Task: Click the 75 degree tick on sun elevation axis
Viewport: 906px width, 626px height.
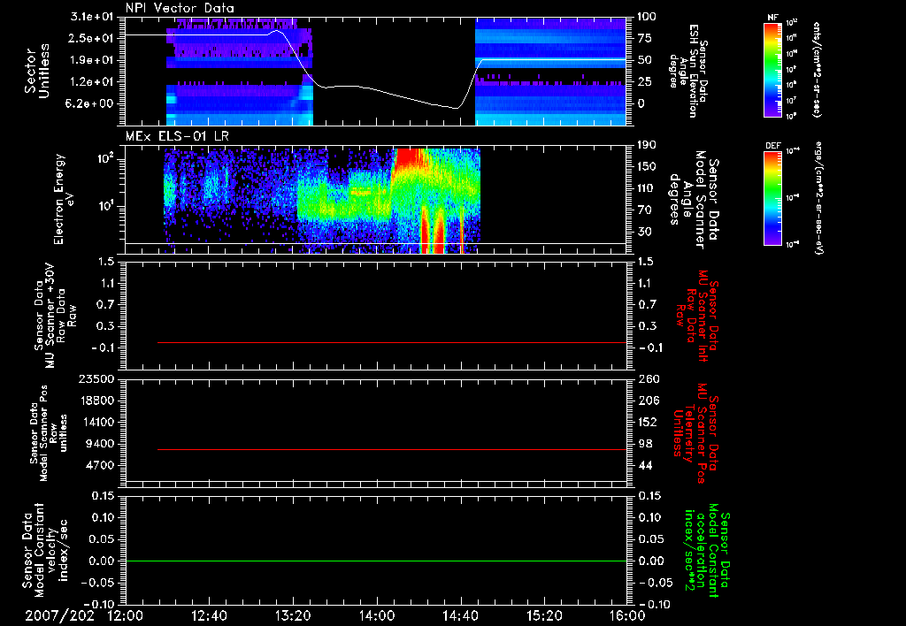Action: click(x=644, y=38)
